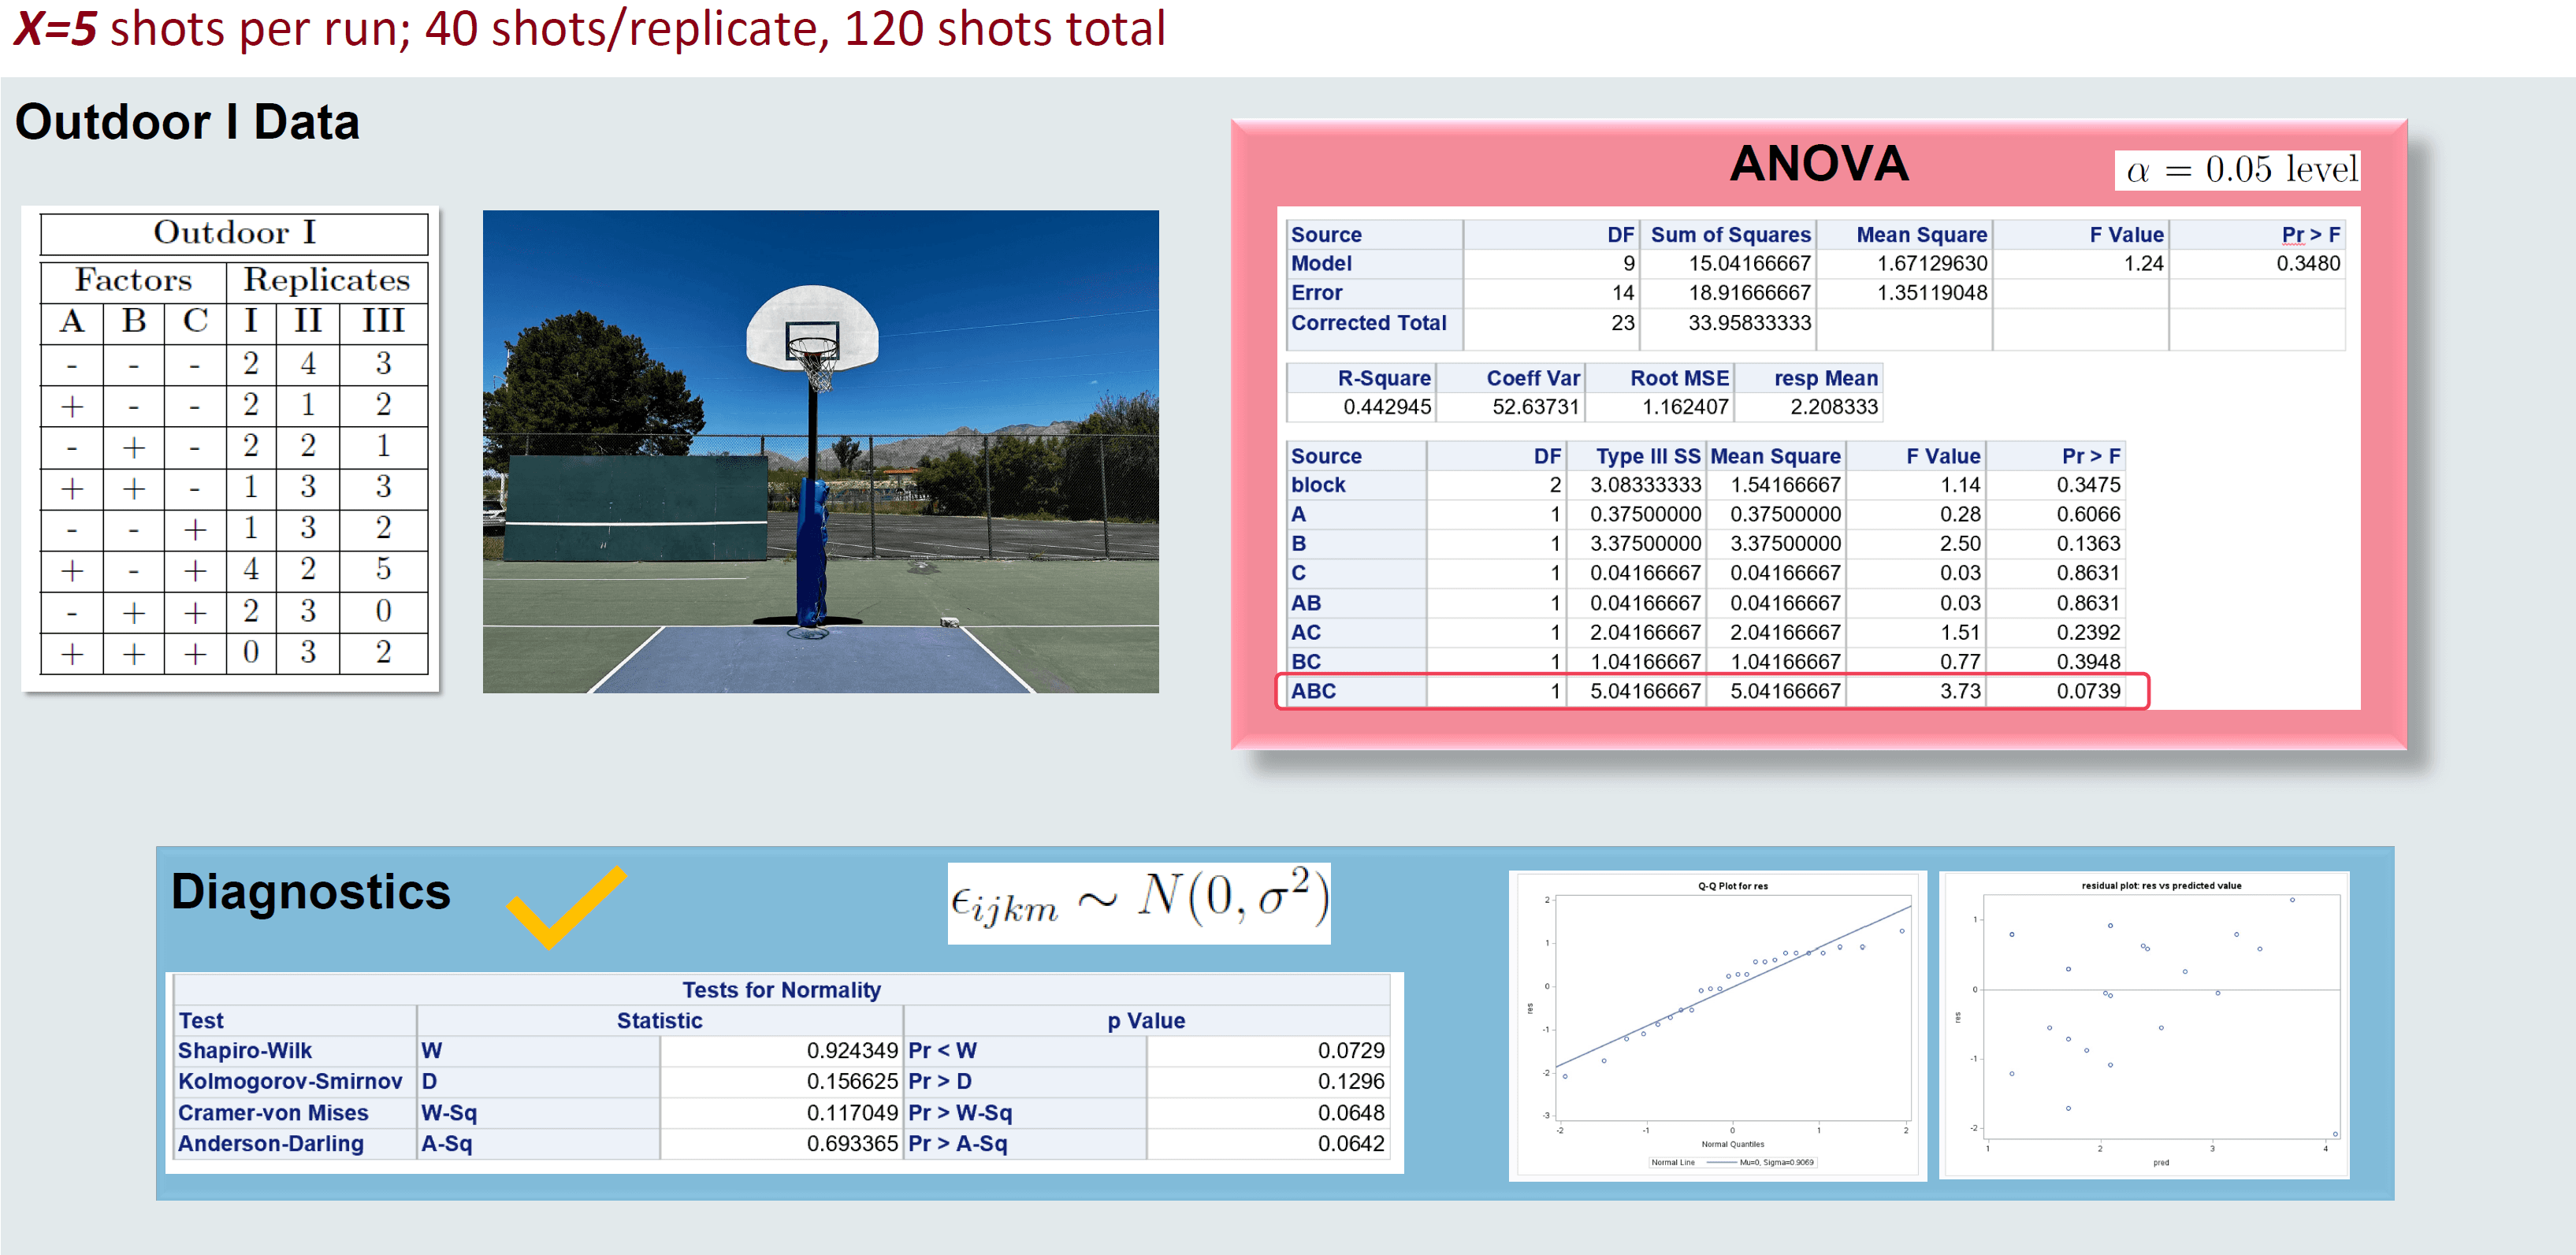Click the 'Statistic' column header
The width and height of the screenshot is (2576, 1255).
(659, 1021)
